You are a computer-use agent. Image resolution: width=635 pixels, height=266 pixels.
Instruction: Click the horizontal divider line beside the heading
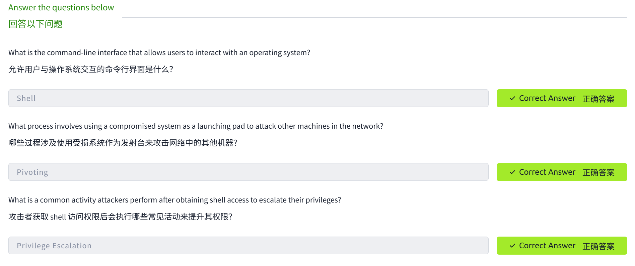pos(374,17)
